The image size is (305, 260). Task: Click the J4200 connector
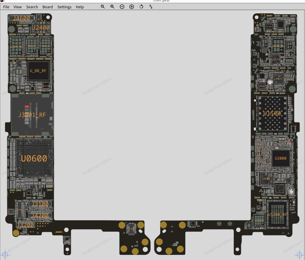[x=40, y=215]
